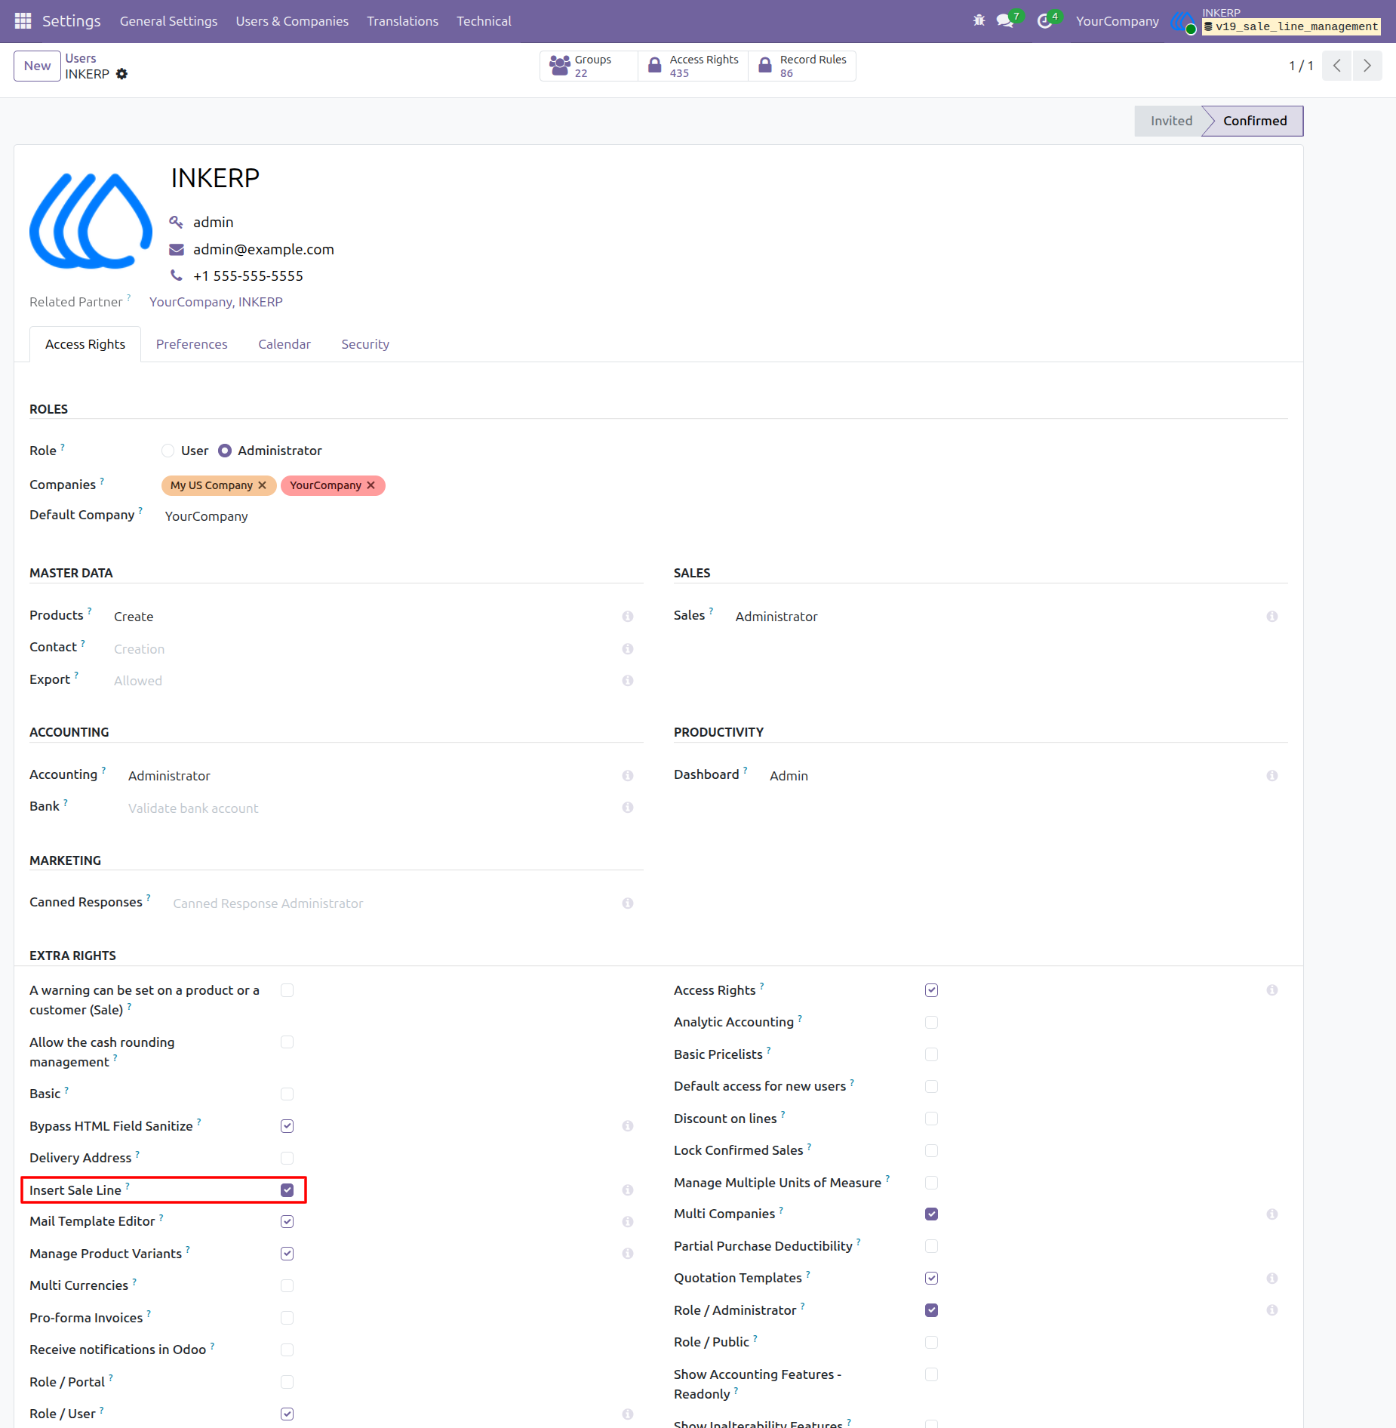Show info for Quotation Templates

coord(1272,1279)
